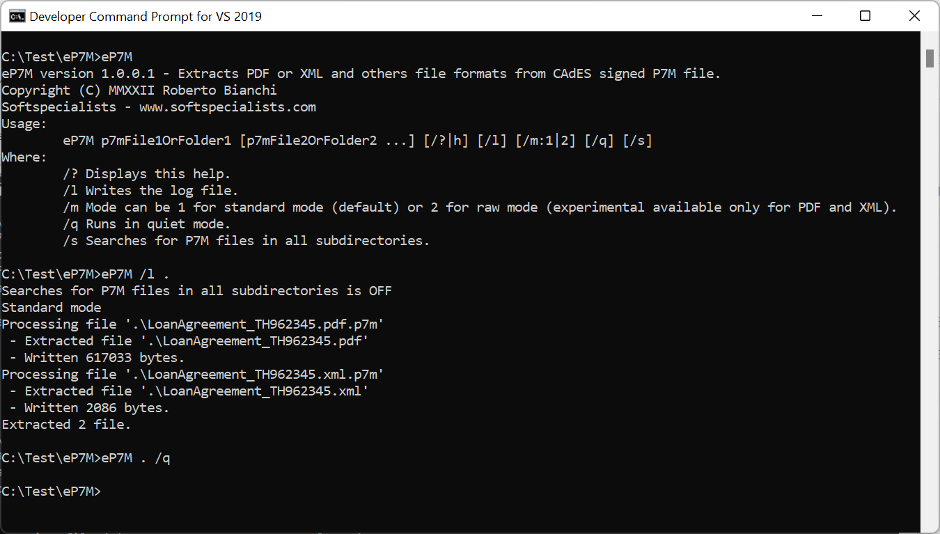The width and height of the screenshot is (940, 534).
Task: Click the LoanAgreement_TH962345.pdf.p7m processing line
Action: coord(193,324)
